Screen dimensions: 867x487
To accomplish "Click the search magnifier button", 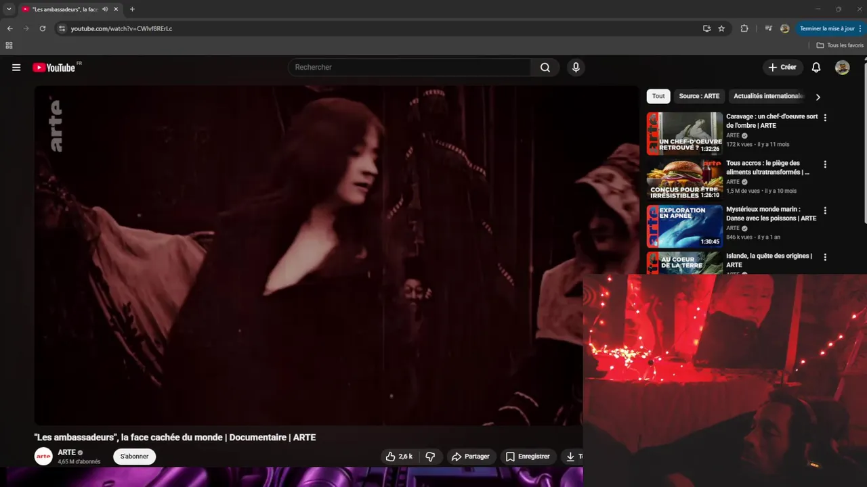I will pos(545,67).
